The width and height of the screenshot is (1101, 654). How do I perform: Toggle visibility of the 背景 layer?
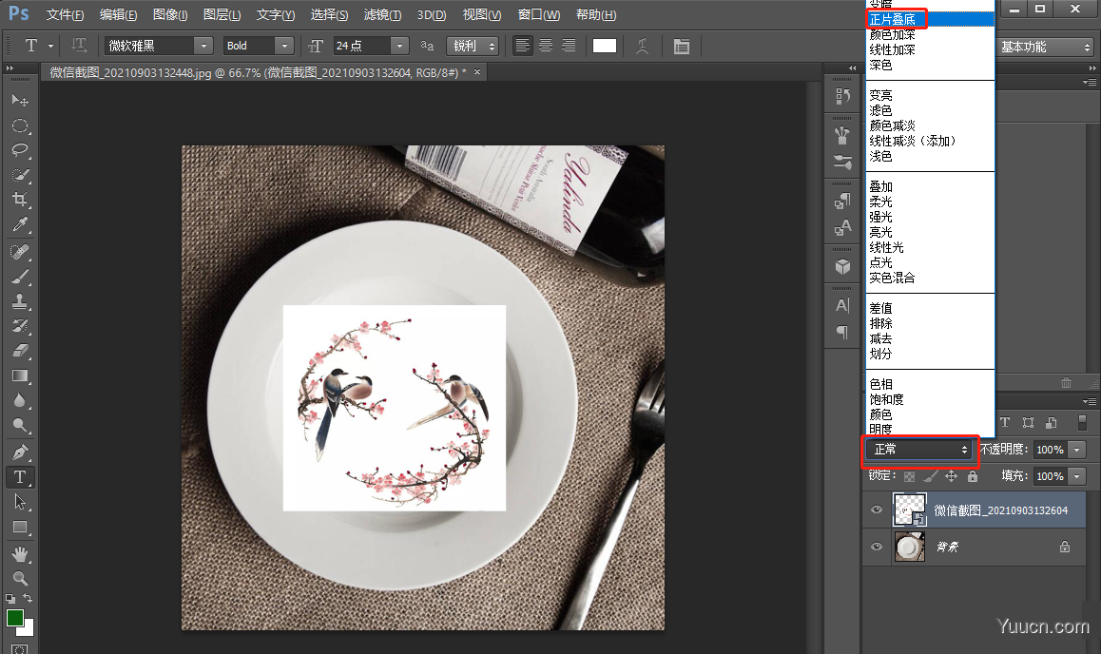pos(877,547)
